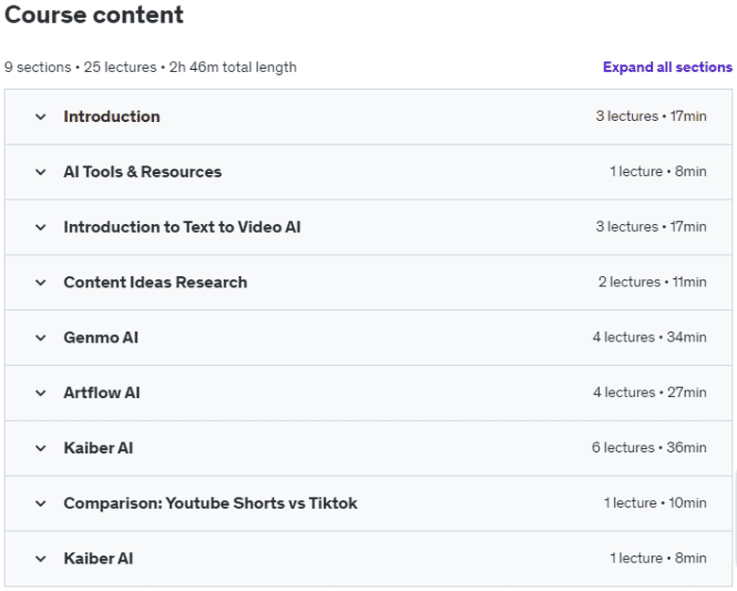Viewport: 737px width, 591px height.
Task: Select Introduction to Text to Video AI title
Action: 182,227
